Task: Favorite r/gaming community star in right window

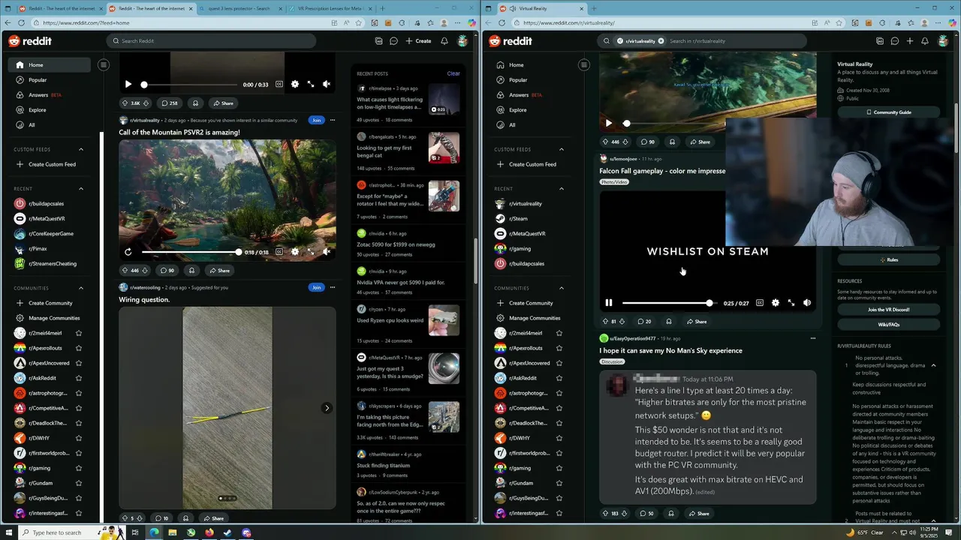Action: 559,468
